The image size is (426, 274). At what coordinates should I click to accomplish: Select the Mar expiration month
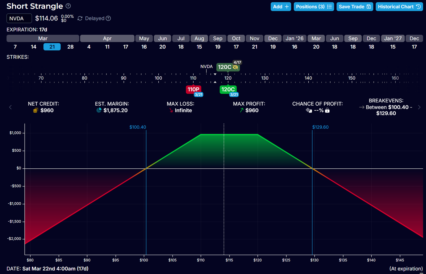click(43, 38)
